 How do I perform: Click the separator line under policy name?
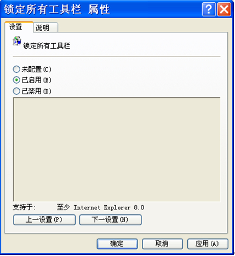117,56
